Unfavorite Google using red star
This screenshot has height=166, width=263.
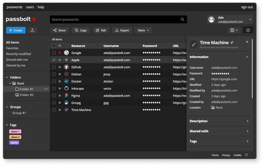(60, 53)
